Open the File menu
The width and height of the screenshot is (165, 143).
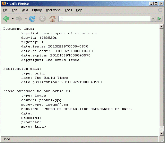coord(5,10)
